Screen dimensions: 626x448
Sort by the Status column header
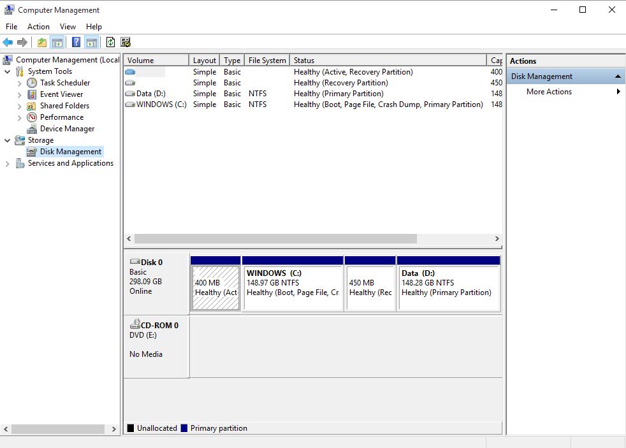pyautogui.click(x=388, y=61)
